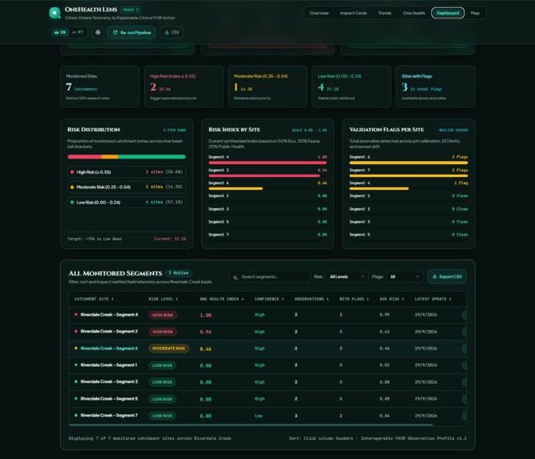Open the Flags All dropdown
This screenshot has height=459, width=535.
click(x=404, y=276)
